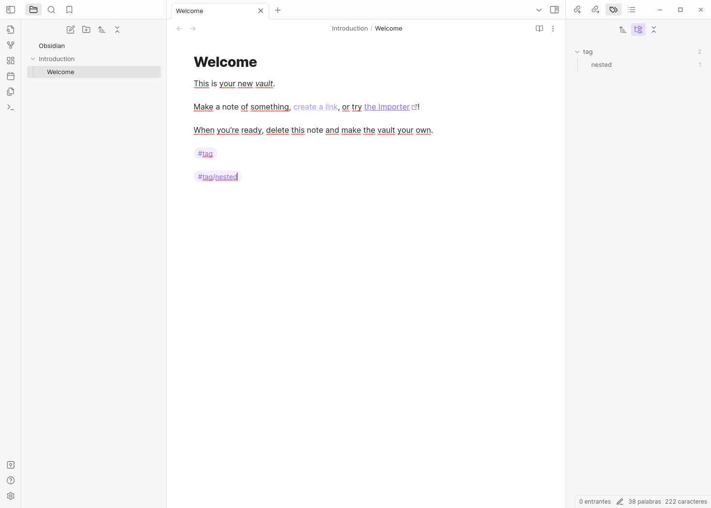Select the nested tag in tags pane
The width and height of the screenshot is (711, 508).
pos(601,65)
